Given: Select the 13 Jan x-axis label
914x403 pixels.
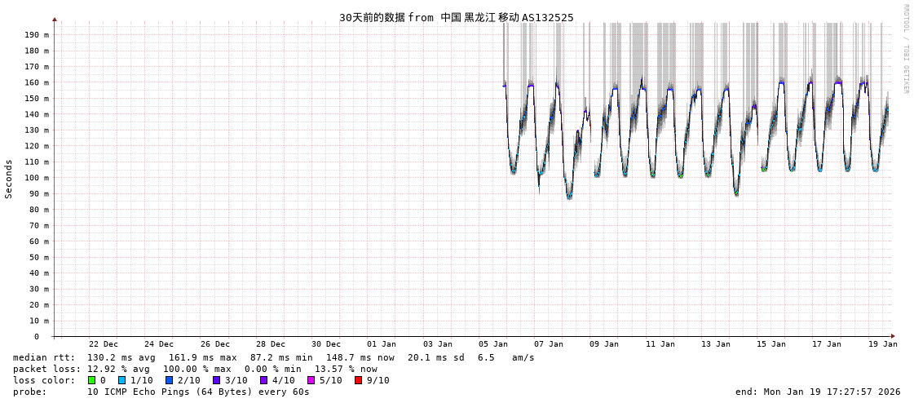Looking at the screenshot, I should point(715,344).
